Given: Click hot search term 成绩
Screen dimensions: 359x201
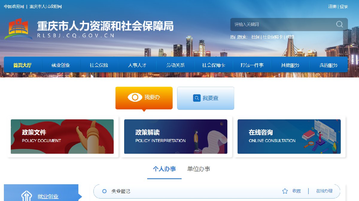Looking at the screenshot, I should pyautogui.click(x=290, y=37).
